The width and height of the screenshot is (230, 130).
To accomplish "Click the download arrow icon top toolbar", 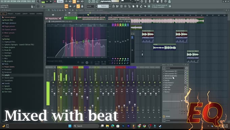I will point(169,1).
